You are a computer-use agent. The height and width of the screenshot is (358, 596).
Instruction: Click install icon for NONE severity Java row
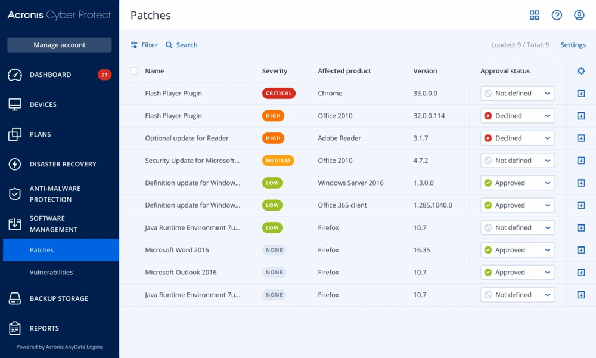[581, 295]
